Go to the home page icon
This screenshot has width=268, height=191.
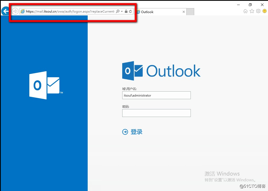click(x=245, y=11)
